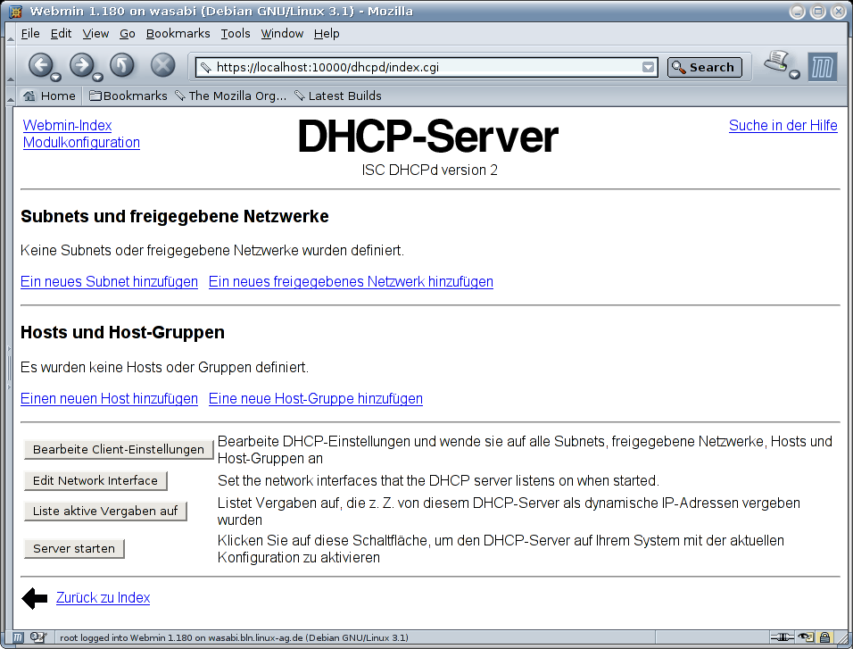The image size is (853, 649).
Task: Open the Back history dropdown arrow
Action: tap(56, 77)
